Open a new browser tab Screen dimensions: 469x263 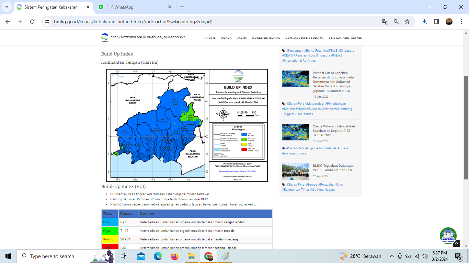pos(182,7)
